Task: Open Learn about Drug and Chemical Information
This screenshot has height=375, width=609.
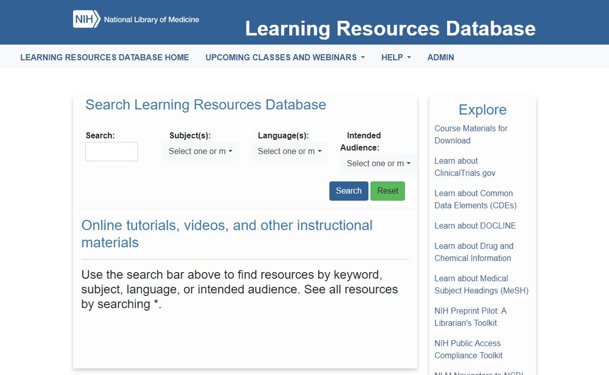Action: point(474,252)
